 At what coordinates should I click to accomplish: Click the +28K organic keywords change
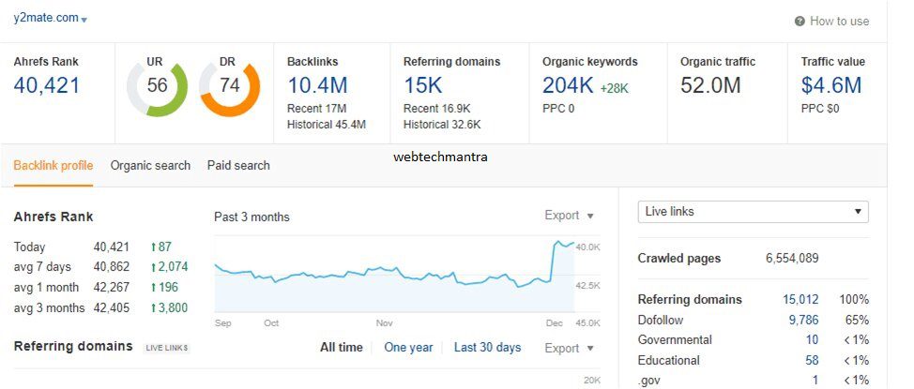(615, 88)
